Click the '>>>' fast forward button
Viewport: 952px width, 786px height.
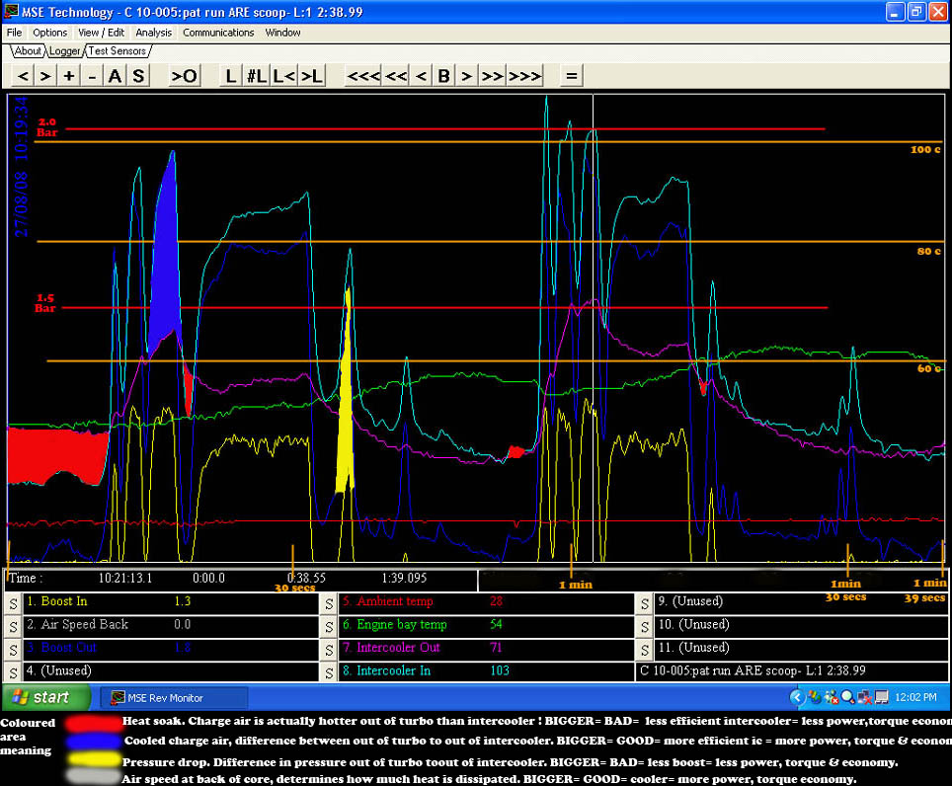pos(524,76)
